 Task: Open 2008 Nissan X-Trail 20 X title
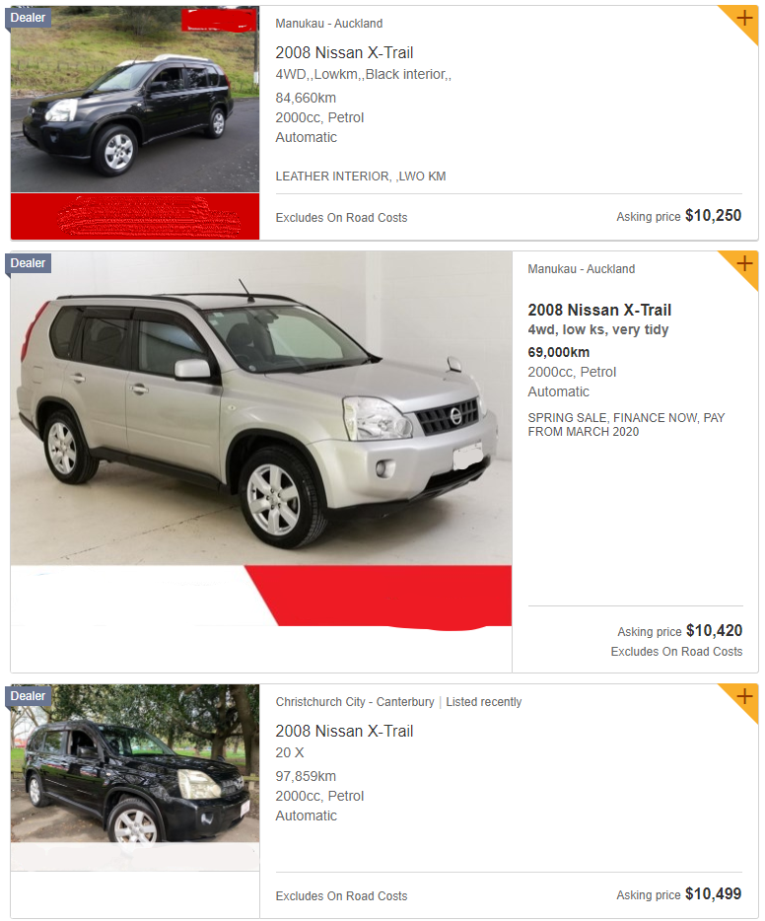click(x=344, y=732)
